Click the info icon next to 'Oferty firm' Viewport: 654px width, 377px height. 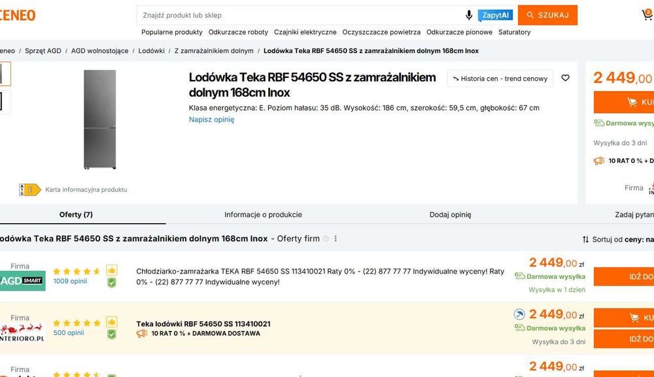click(x=326, y=239)
